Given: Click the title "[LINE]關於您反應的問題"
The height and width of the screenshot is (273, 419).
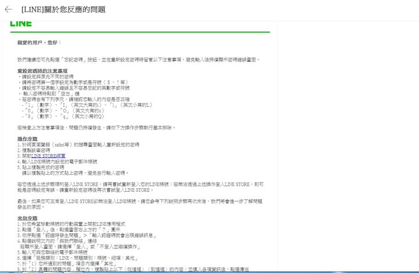Looking at the screenshot, I should [63, 10].
